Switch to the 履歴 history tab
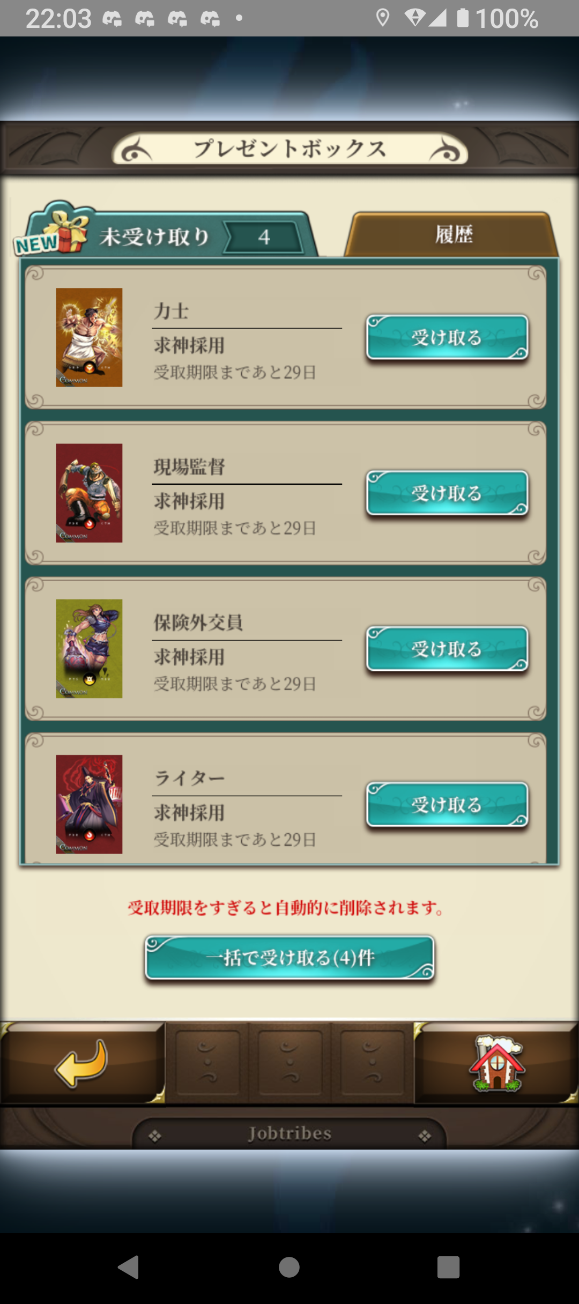The image size is (579, 1304). [x=452, y=234]
